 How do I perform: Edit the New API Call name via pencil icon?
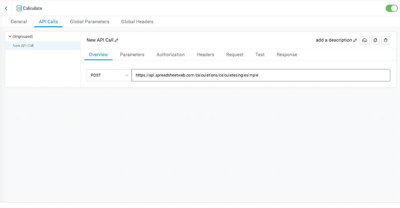[x=117, y=40]
